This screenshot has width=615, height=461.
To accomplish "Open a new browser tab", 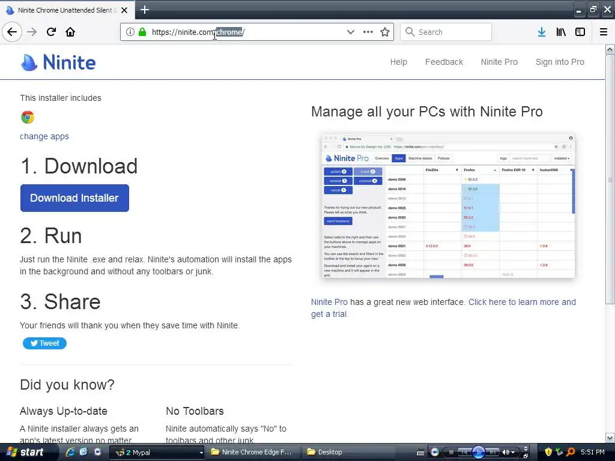I will click(x=145, y=10).
